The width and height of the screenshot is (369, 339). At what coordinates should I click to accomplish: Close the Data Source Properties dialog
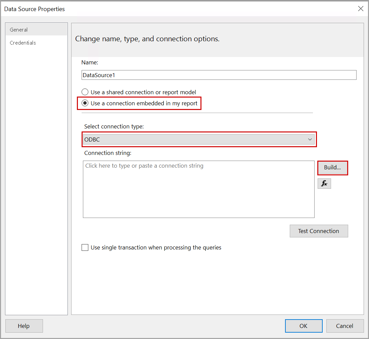pyautogui.click(x=361, y=9)
